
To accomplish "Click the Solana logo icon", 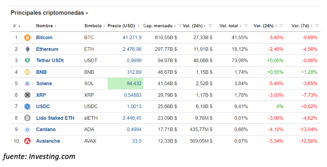I will pyautogui.click(x=27, y=83).
